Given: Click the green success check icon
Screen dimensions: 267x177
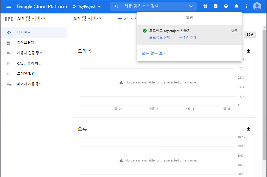Looking at the screenshot, I should [145, 31].
